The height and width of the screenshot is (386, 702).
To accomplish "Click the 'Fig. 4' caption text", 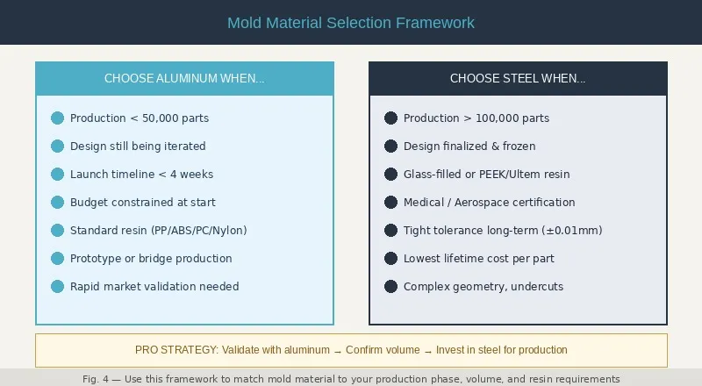I will 351,379.
